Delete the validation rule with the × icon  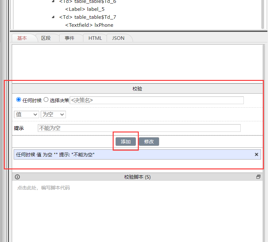point(257,154)
